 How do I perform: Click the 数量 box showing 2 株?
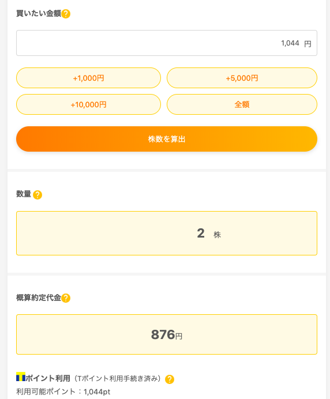click(167, 233)
